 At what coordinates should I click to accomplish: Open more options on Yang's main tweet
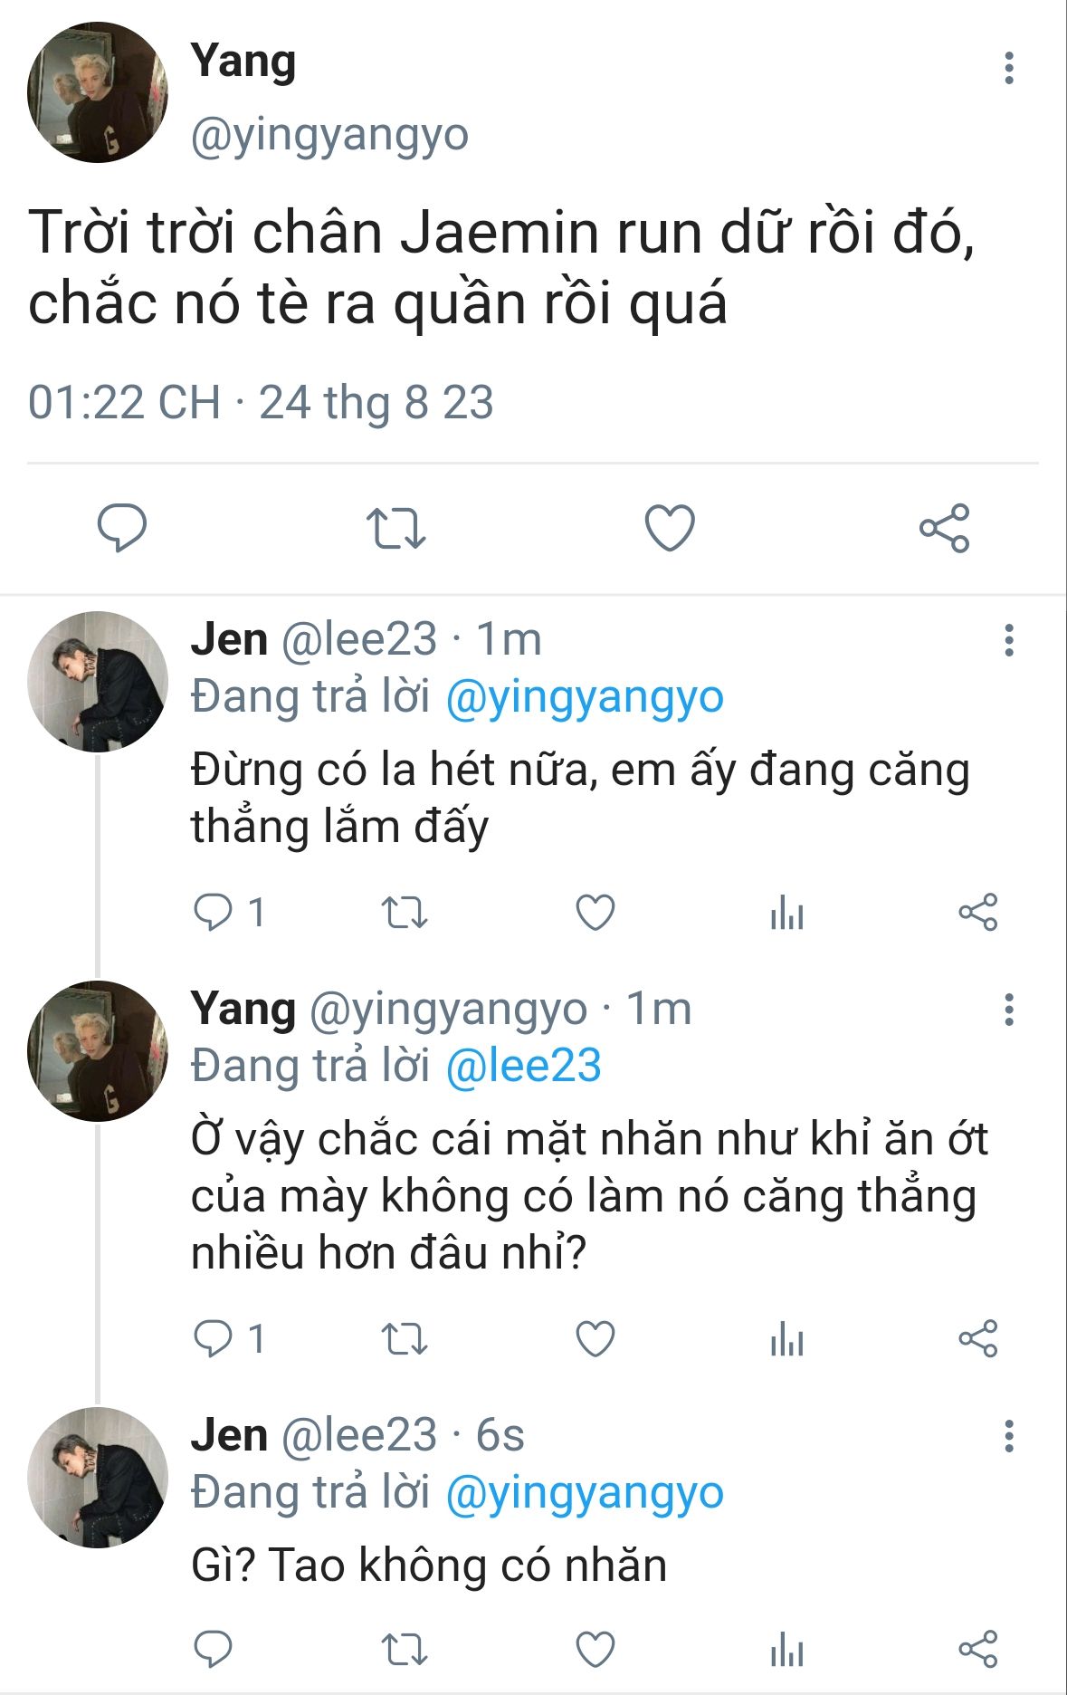(x=1009, y=69)
